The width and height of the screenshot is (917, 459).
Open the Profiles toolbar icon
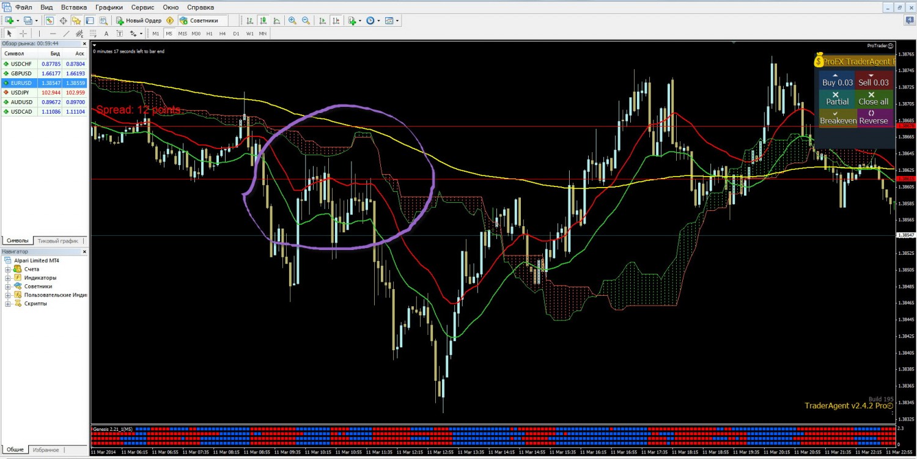(28, 20)
